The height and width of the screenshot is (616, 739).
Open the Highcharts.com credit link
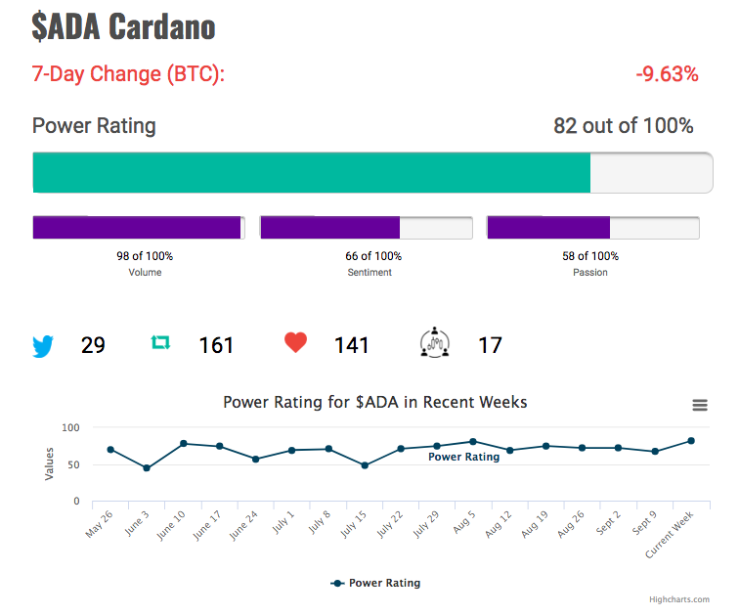tap(679, 599)
